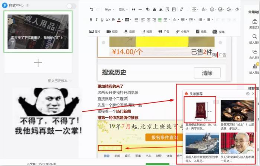Insert a video using 视频
260x166 pixels.
tap(112, 32)
